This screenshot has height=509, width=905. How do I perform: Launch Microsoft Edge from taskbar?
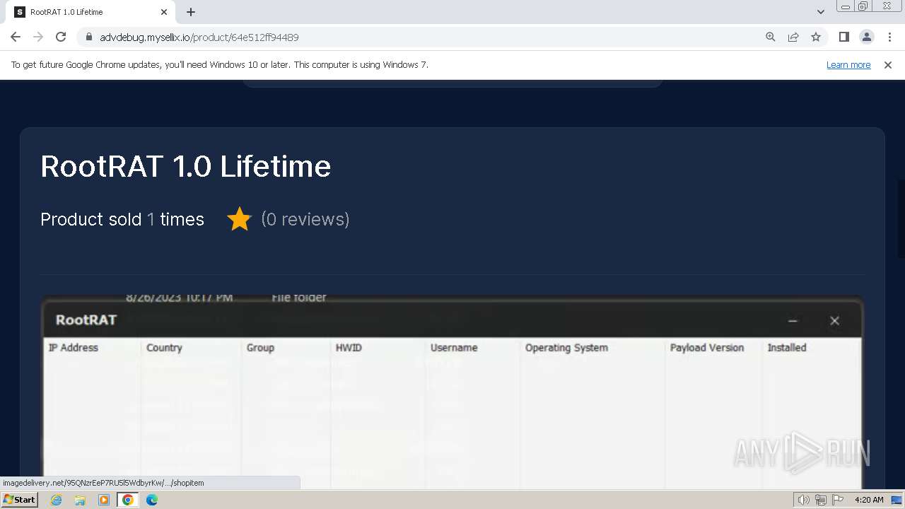[152, 500]
